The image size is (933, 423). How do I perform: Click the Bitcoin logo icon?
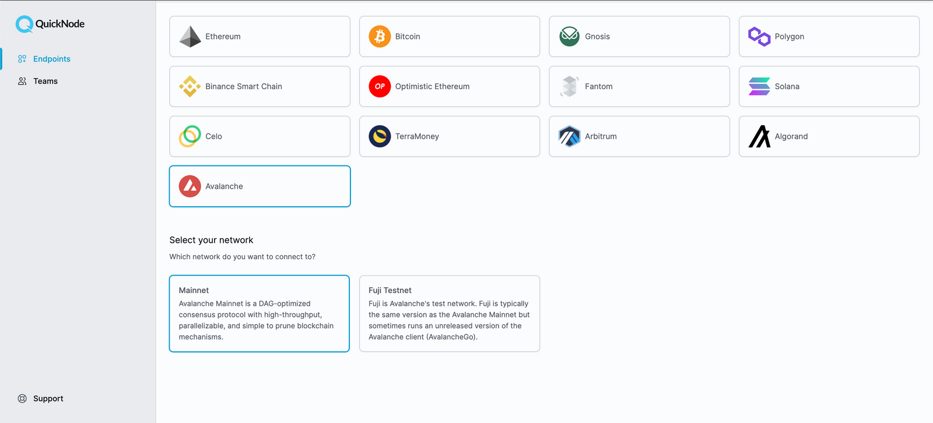(x=379, y=36)
